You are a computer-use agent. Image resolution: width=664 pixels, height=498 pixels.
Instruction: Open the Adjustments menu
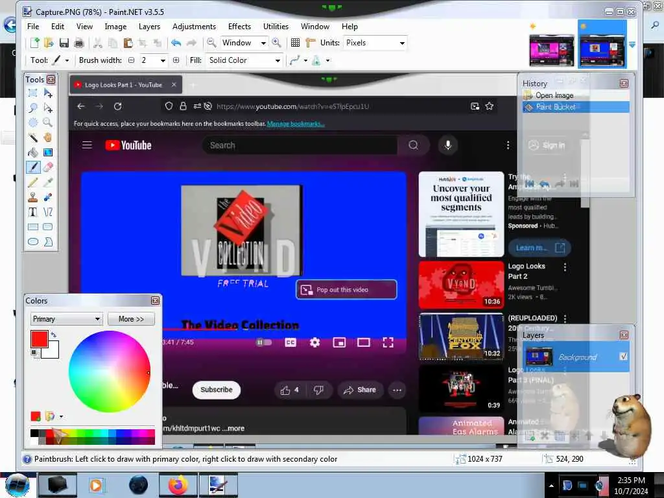pos(194,27)
